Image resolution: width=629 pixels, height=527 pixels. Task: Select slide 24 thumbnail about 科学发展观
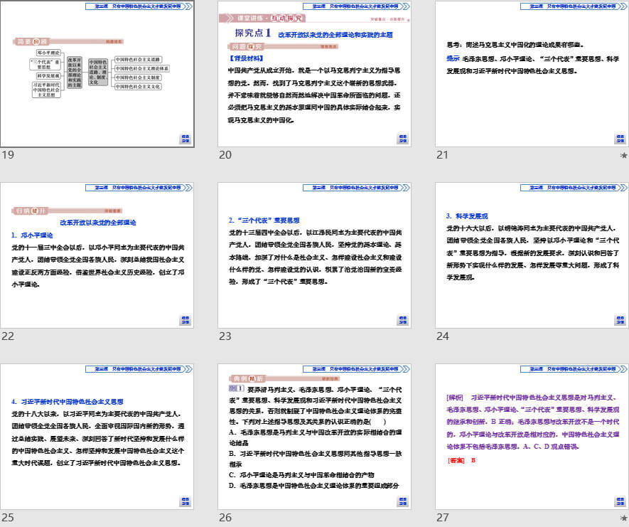pos(532,255)
